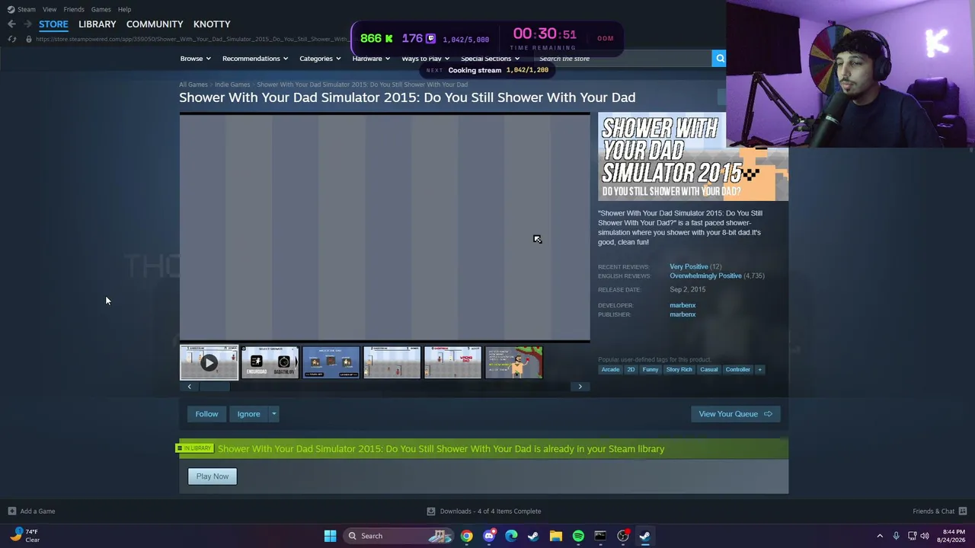Open Spotify from the taskbar
The width and height of the screenshot is (975, 548).
(x=578, y=536)
